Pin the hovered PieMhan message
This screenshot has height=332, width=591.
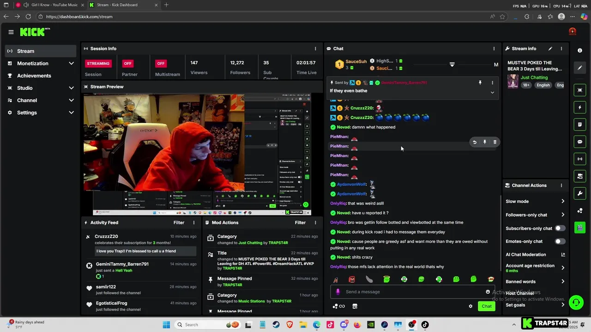485,142
